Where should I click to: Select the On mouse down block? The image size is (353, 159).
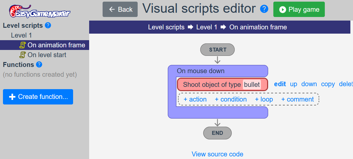tap(201, 71)
